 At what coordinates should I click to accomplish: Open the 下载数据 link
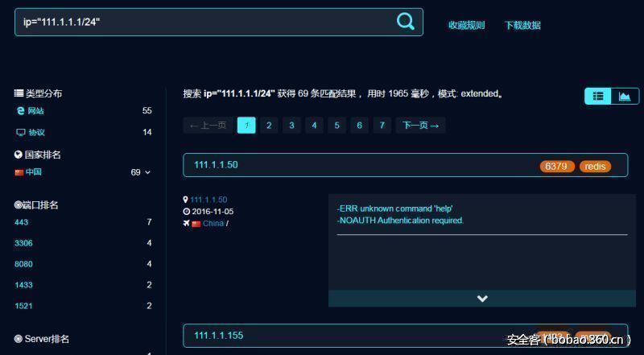pyautogui.click(x=522, y=25)
